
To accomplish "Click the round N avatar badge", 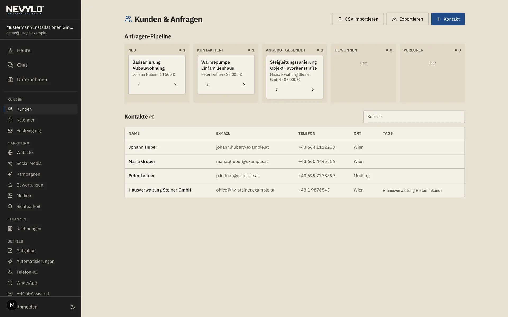I will [12, 305].
